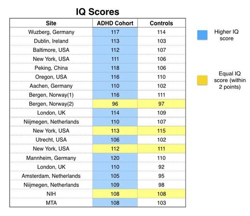The width and height of the screenshot is (250, 216).
Task: Select the Site column header
Action: 51,23
